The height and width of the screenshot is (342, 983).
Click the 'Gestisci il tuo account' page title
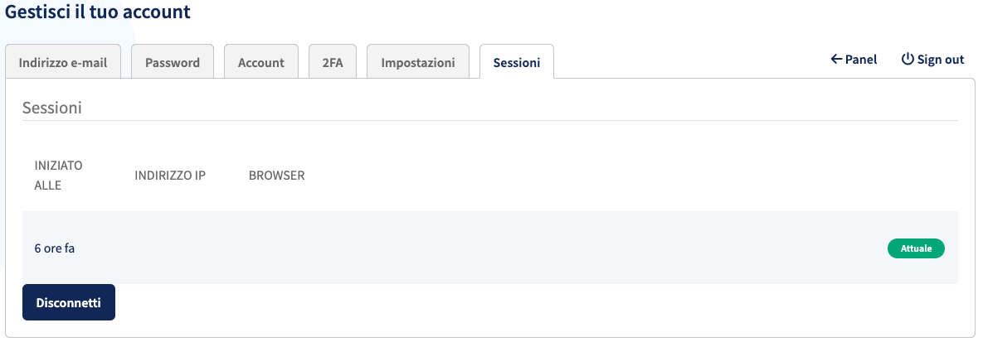tap(98, 12)
